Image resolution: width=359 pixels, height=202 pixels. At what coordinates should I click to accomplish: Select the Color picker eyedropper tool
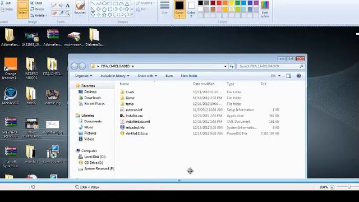(61, 13)
